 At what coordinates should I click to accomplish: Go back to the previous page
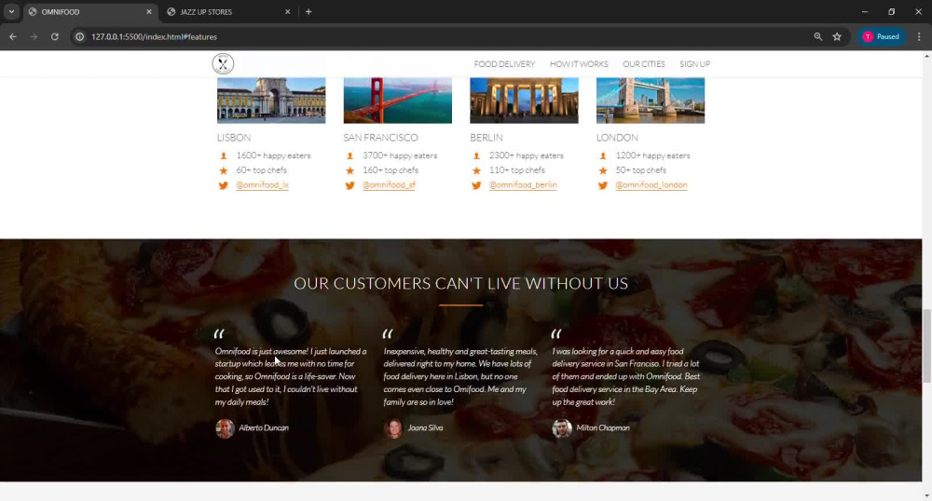13,37
